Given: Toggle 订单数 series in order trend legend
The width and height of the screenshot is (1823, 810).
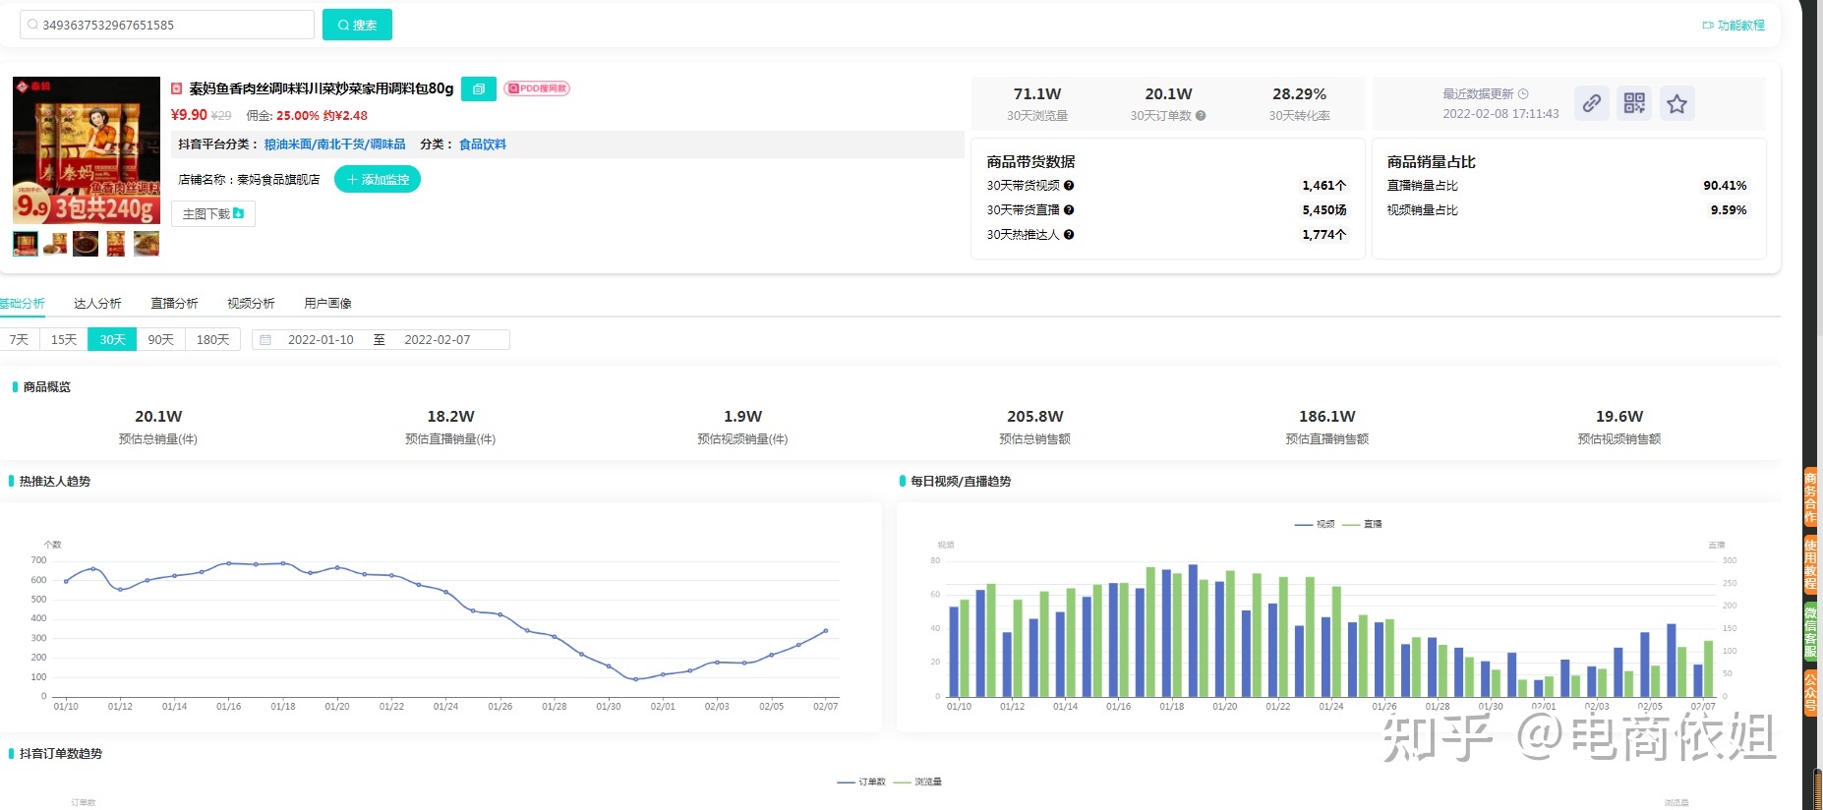Looking at the screenshot, I should tap(861, 782).
